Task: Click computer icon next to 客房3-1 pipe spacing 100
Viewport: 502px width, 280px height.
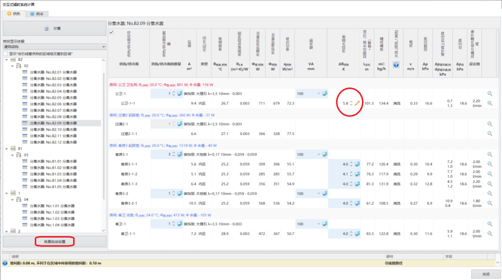Action: pyautogui.click(x=325, y=155)
